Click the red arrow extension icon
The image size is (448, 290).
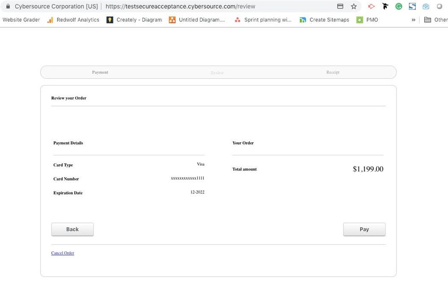(x=371, y=6)
